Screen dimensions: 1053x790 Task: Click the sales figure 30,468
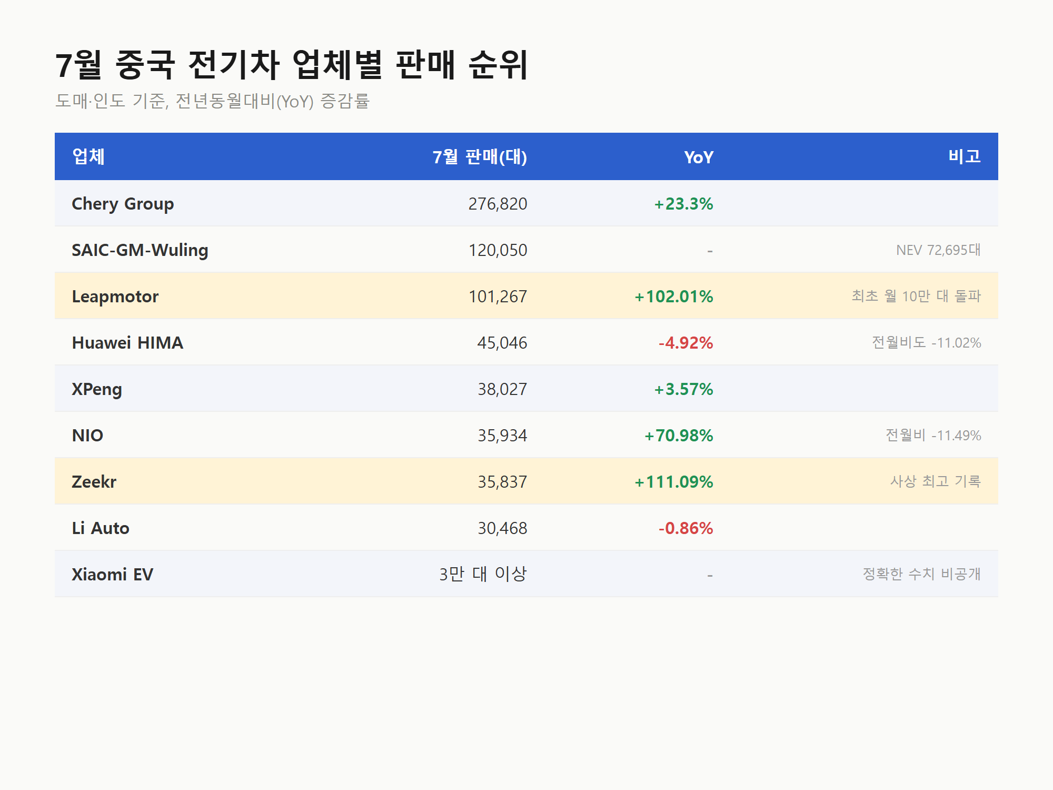[502, 528]
